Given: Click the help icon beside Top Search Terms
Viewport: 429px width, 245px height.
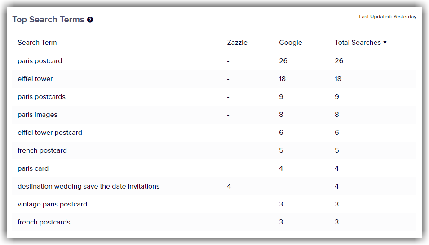Looking at the screenshot, I should [90, 20].
